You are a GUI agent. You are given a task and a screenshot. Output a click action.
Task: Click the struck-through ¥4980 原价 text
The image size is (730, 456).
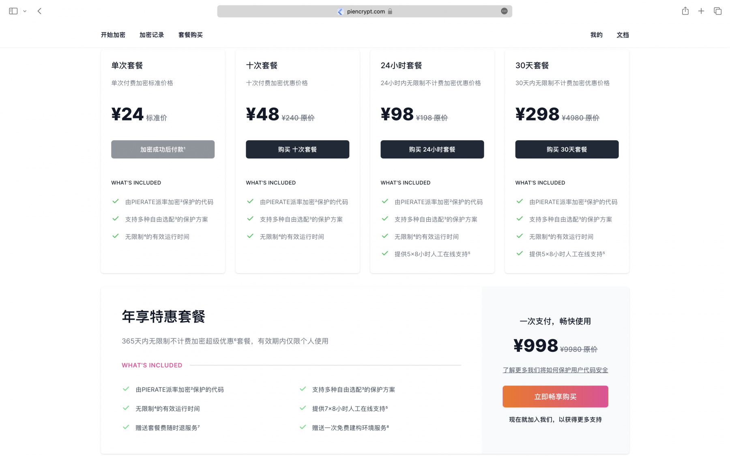tap(581, 118)
